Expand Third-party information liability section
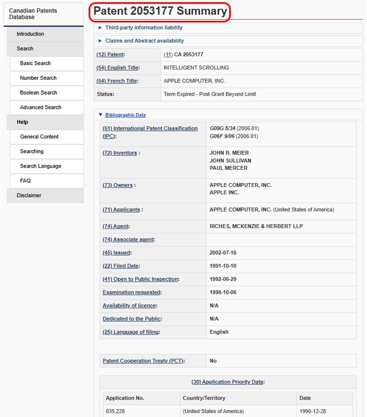 (143, 27)
